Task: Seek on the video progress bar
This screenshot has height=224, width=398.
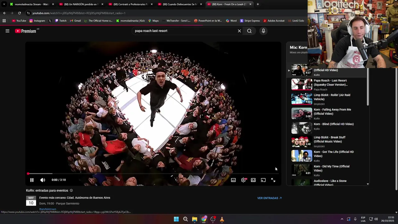Action: point(153,174)
